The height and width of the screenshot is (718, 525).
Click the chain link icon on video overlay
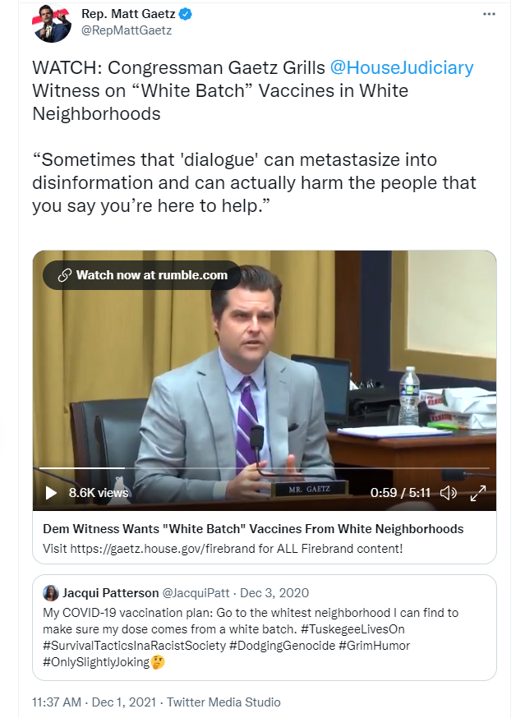point(65,275)
